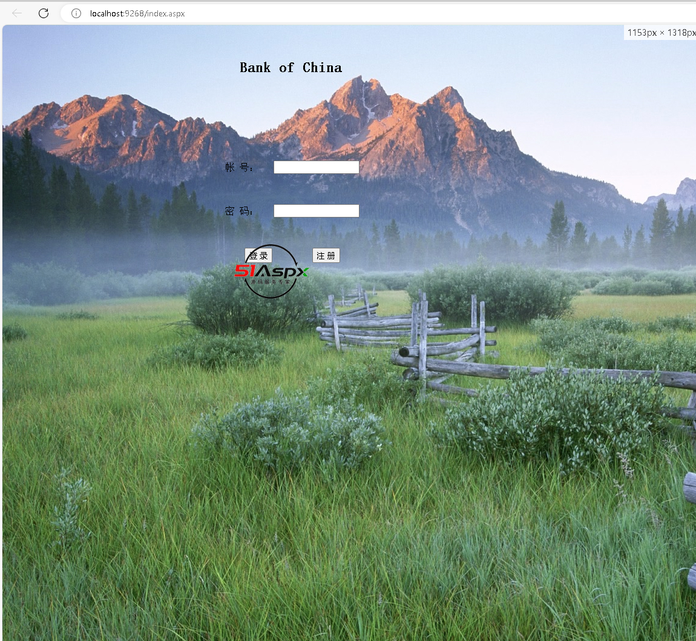Click the 帐号 label text
Screen dimensions: 696x641
[239, 167]
